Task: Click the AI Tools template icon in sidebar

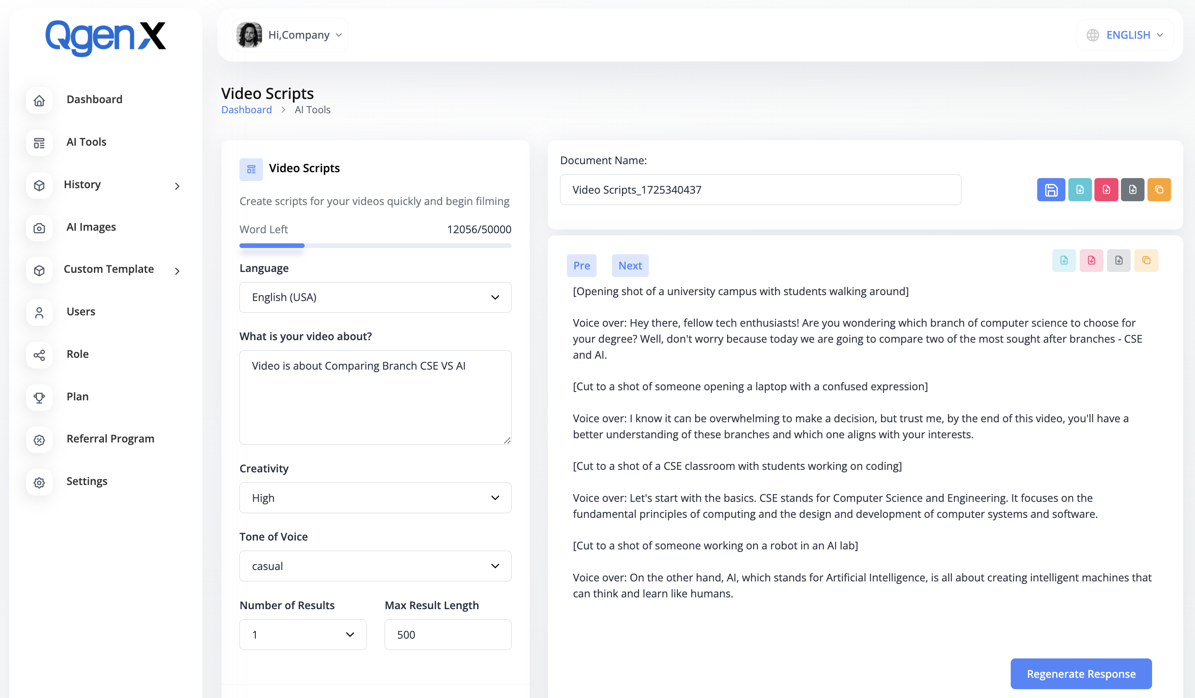Action: coord(40,143)
